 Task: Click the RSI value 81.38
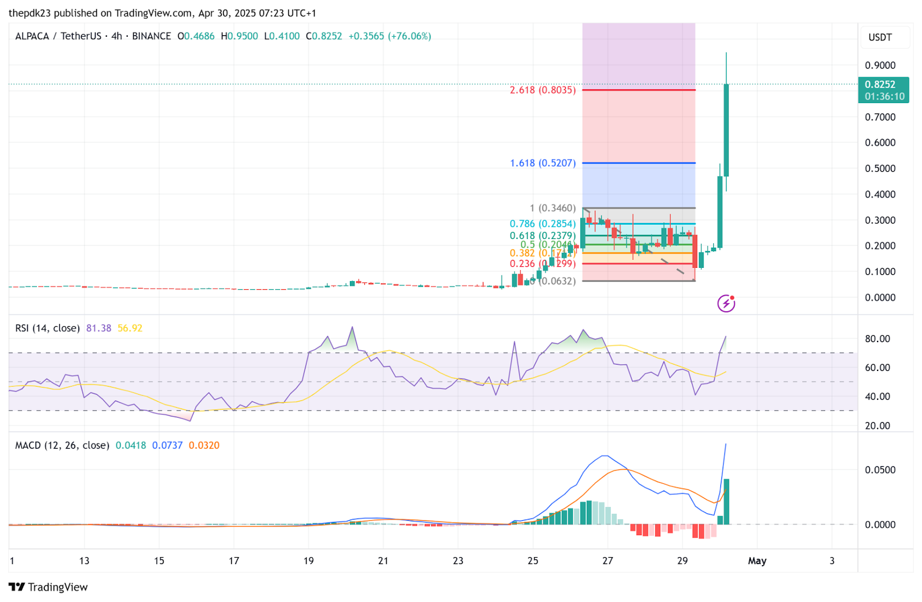tap(99, 328)
